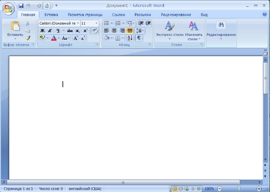270x192 pixels.
Task: Open the Вид ribbon tab
Action: [x=204, y=15]
